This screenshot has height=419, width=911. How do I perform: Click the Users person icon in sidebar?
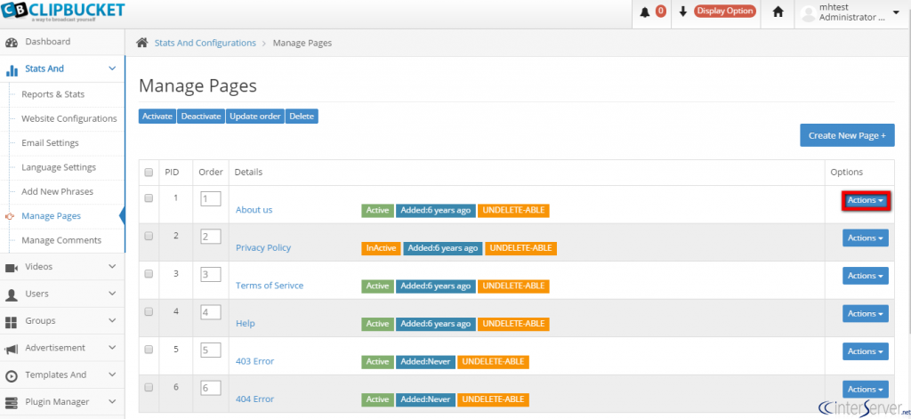11,294
